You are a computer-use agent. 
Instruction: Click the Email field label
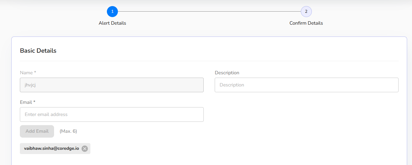[26, 102]
